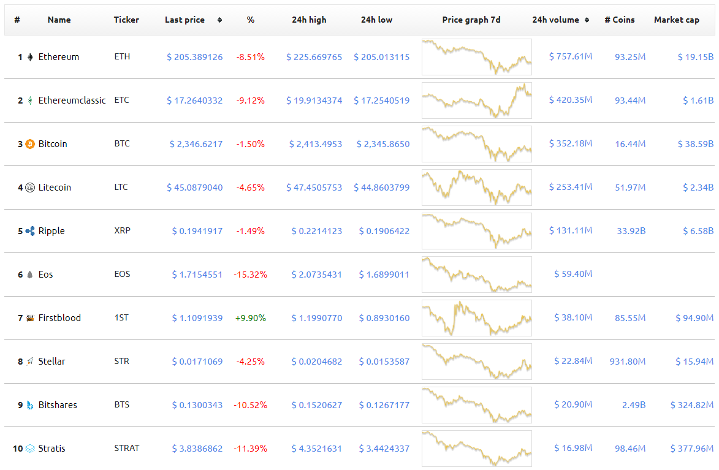Open the Ethereum coin link
The height and width of the screenshot is (470, 719).
click(x=59, y=57)
